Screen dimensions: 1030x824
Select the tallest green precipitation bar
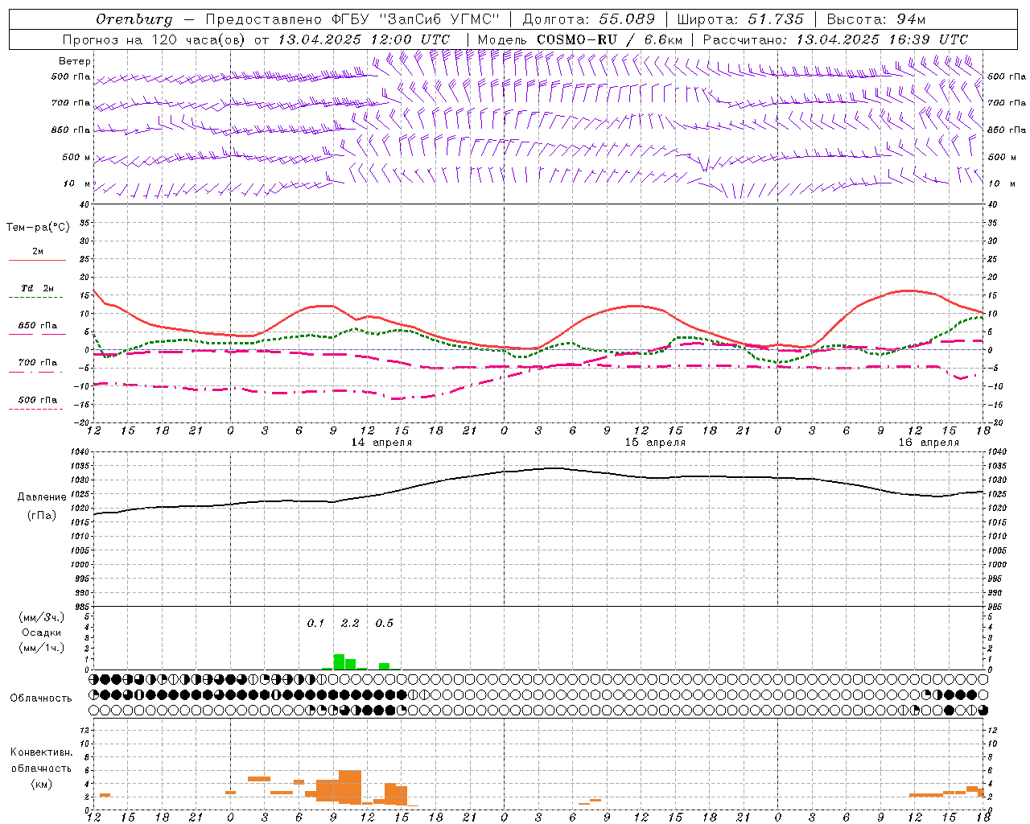point(339,662)
